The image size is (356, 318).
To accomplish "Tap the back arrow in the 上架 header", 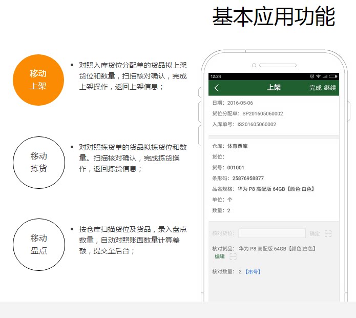I will 217,88.
